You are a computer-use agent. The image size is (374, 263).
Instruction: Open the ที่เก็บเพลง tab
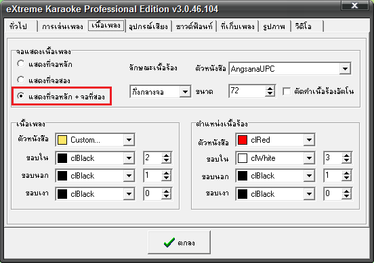point(238,26)
